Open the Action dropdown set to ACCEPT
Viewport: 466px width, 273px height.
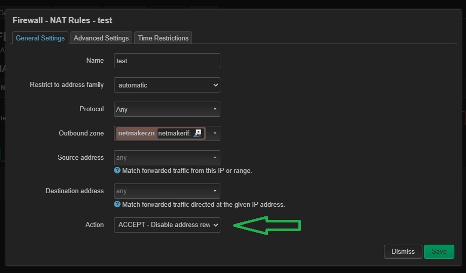[x=167, y=225]
